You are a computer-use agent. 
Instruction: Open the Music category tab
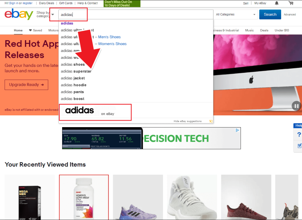coord(250,30)
